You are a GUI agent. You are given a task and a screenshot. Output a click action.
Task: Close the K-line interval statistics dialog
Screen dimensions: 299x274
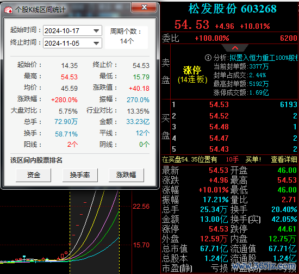pos(144,8)
